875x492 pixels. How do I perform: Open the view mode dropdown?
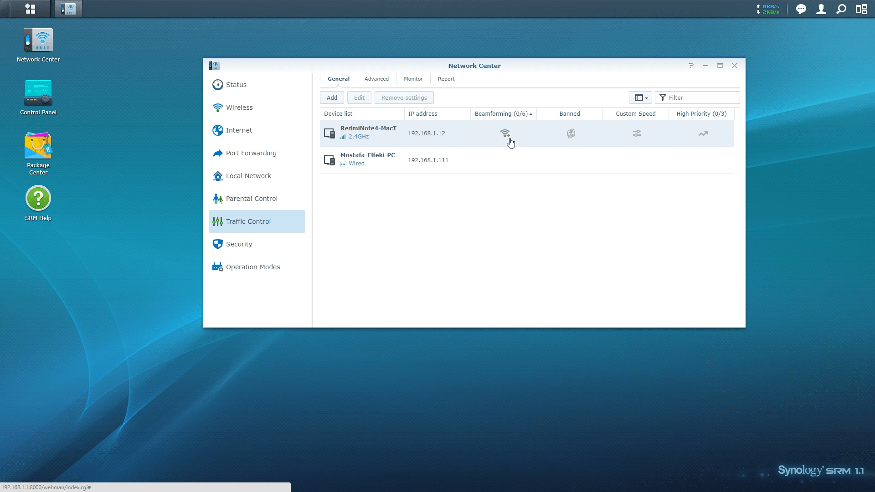(x=641, y=97)
